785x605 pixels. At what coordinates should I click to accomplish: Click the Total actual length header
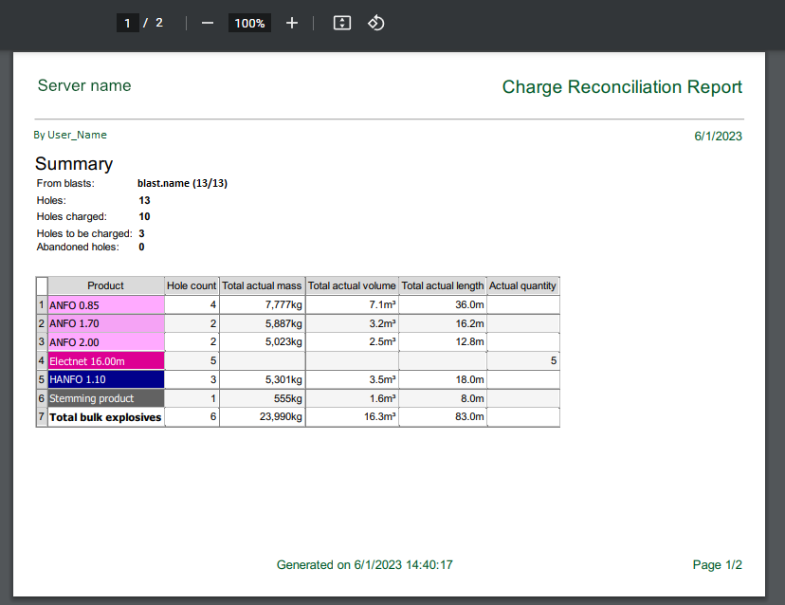(x=443, y=285)
